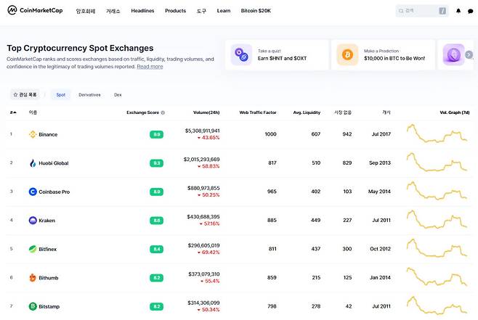The width and height of the screenshot is (478, 320).
Task: Open the Headlines menu item
Action: click(142, 11)
